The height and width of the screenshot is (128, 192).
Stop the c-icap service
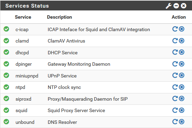point(182,29)
